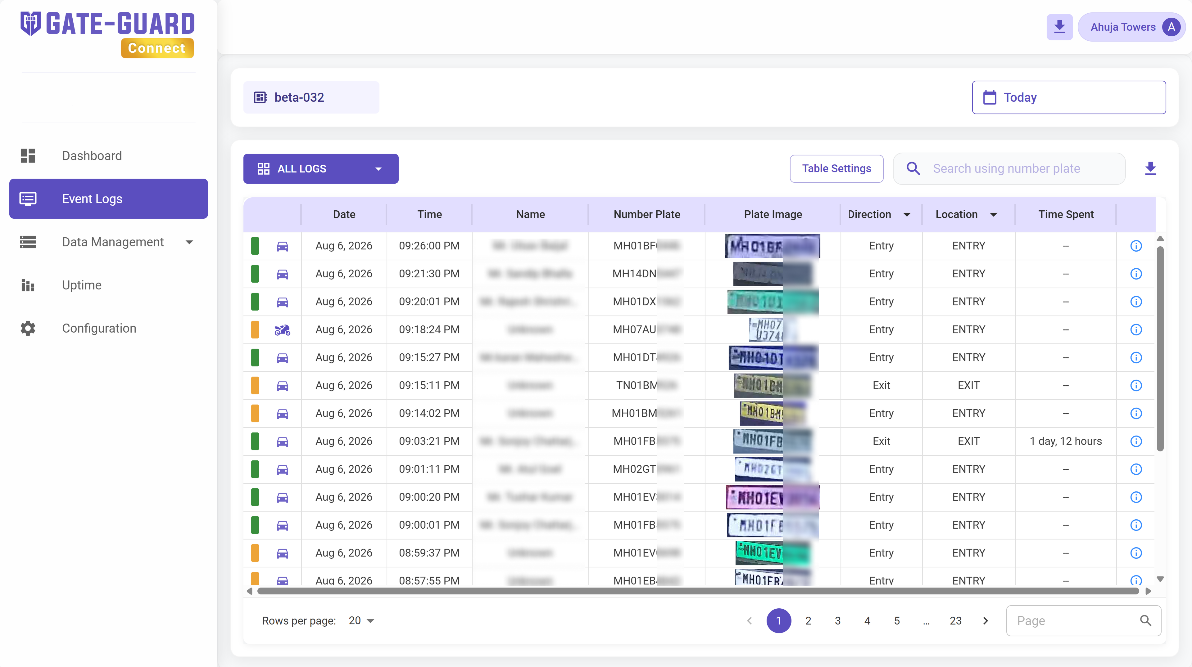This screenshot has width=1192, height=667.
Task: Open Table Settings
Action: [x=836, y=169]
